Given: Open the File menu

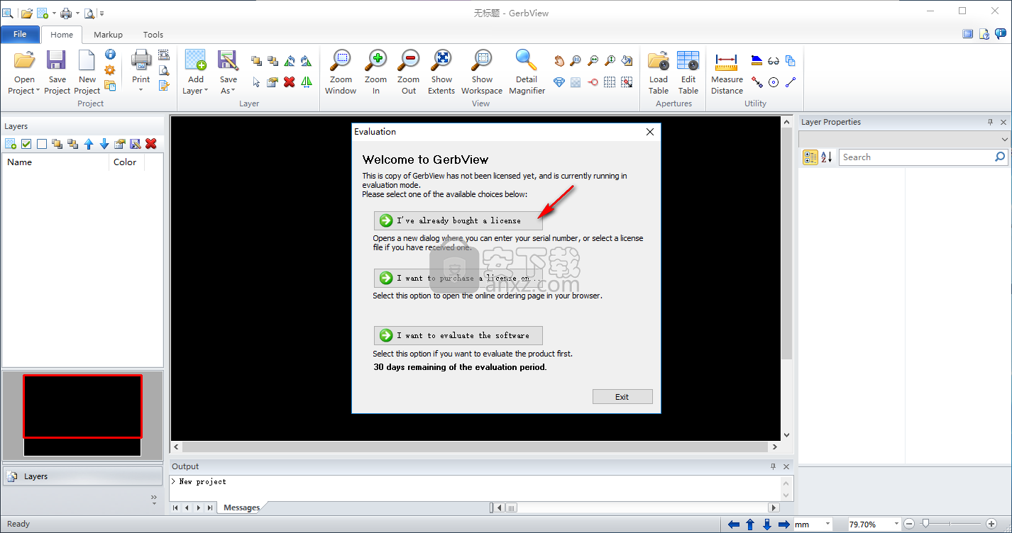Looking at the screenshot, I should [20, 34].
